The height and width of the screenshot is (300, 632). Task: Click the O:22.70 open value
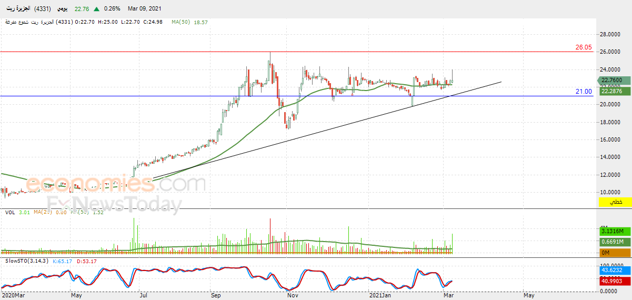click(85, 22)
